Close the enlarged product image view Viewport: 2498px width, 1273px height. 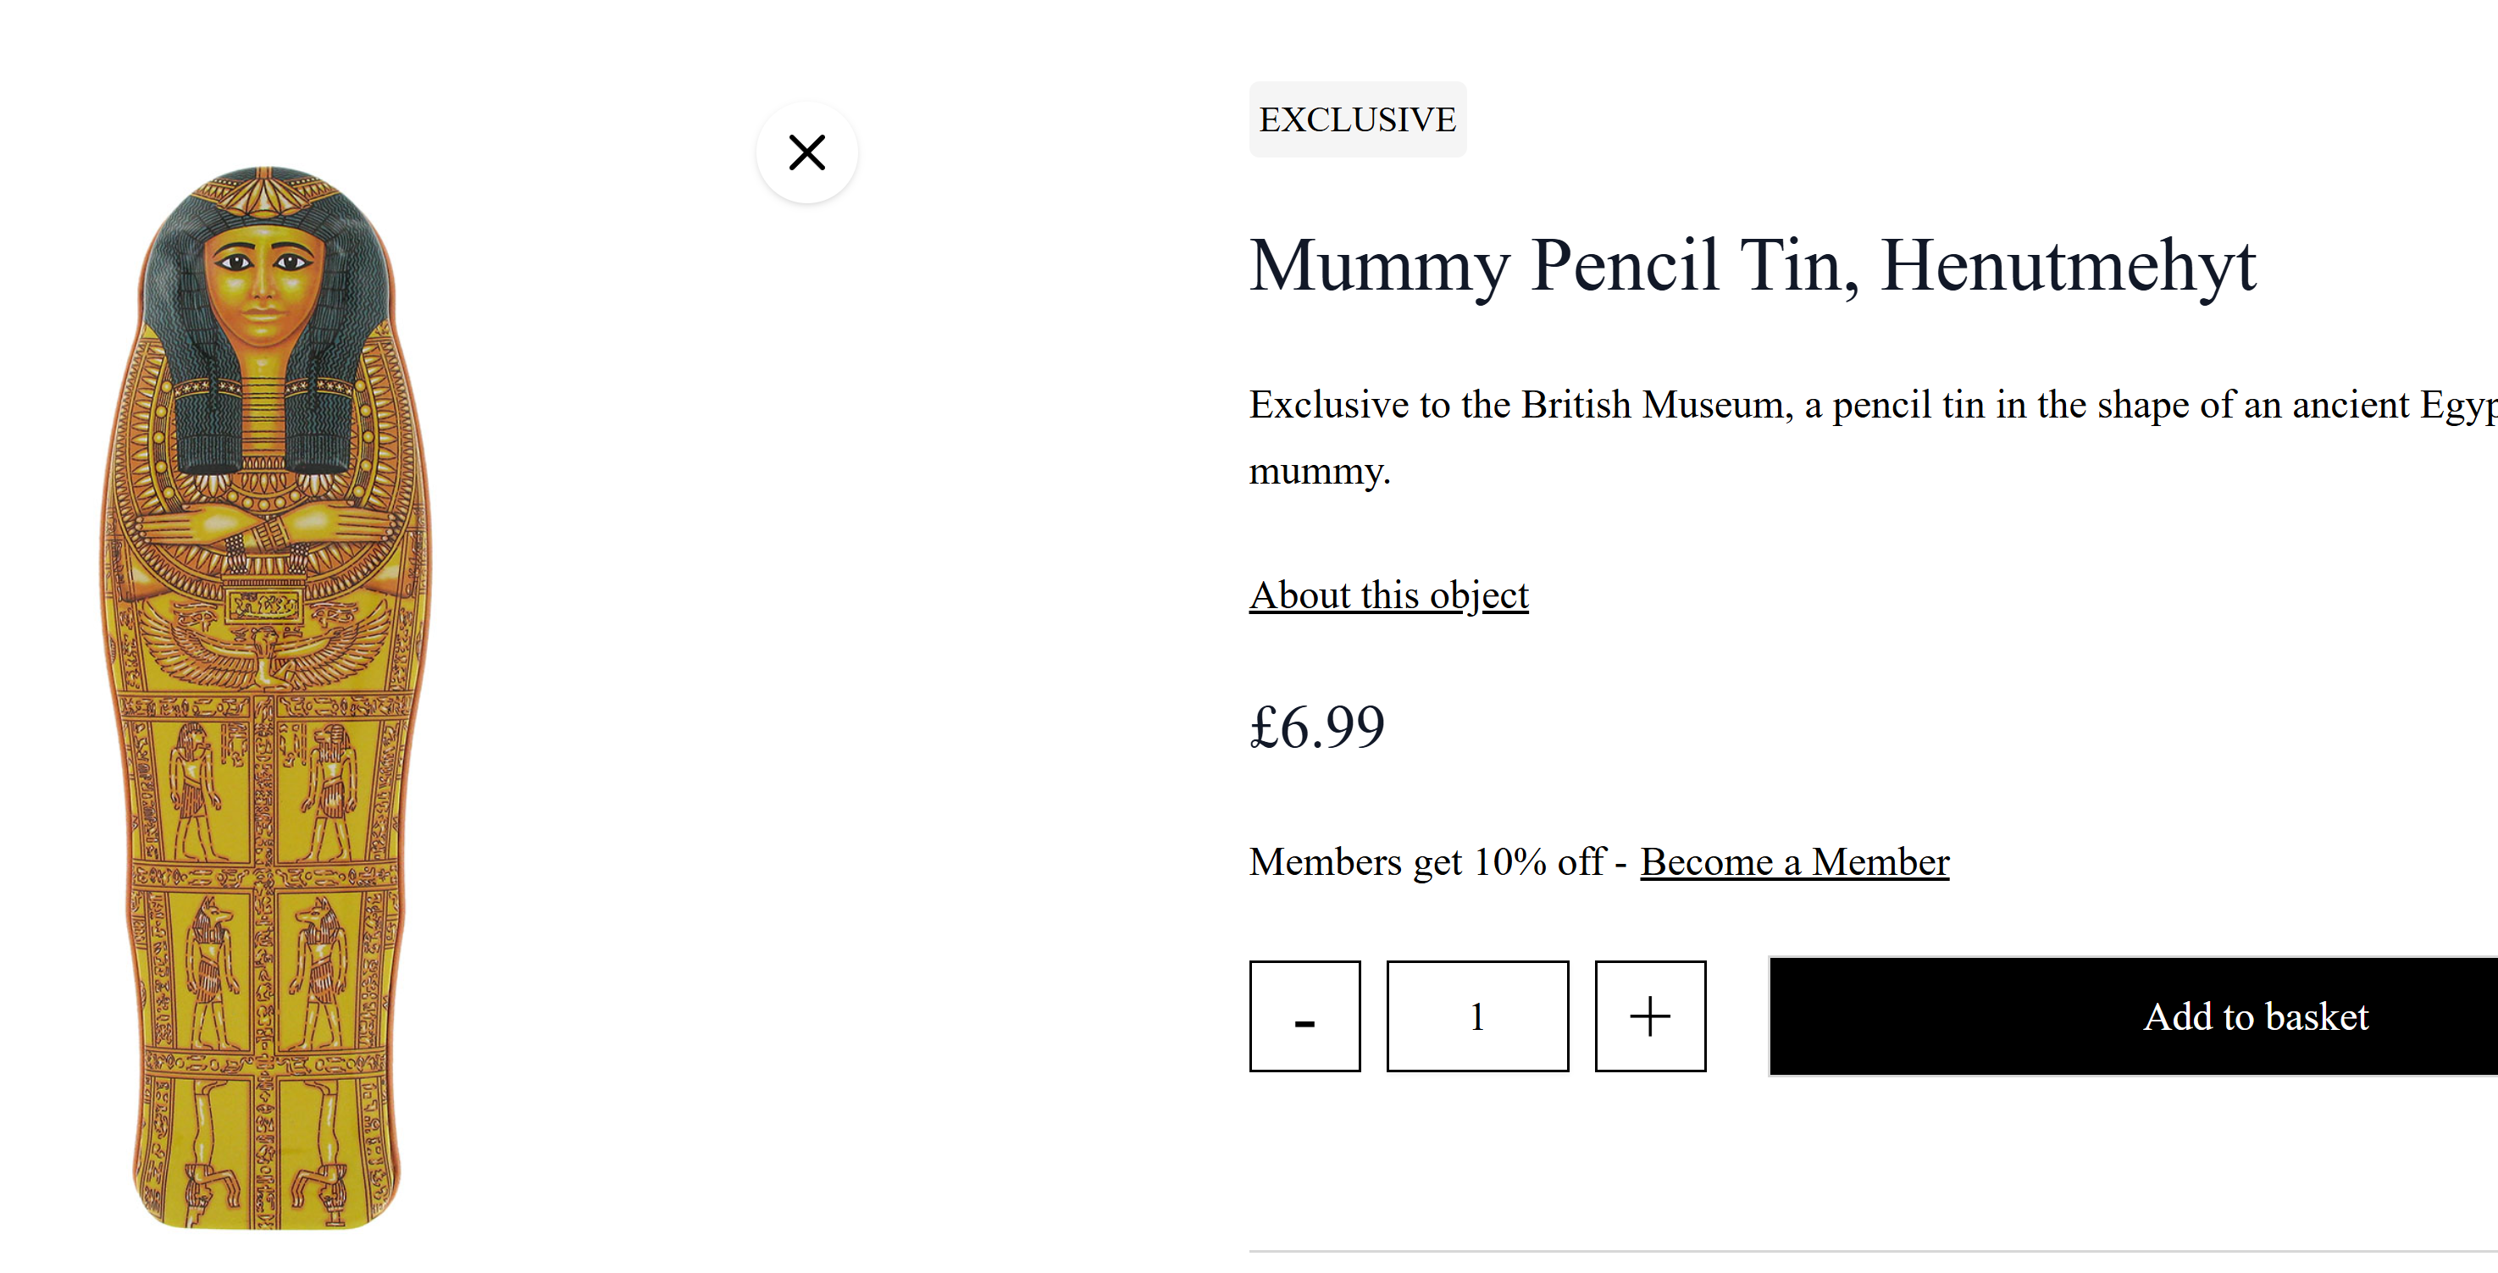click(x=806, y=152)
